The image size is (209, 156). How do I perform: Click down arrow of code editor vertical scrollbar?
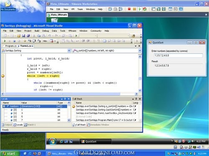pyautogui.click(x=140, y=90)
